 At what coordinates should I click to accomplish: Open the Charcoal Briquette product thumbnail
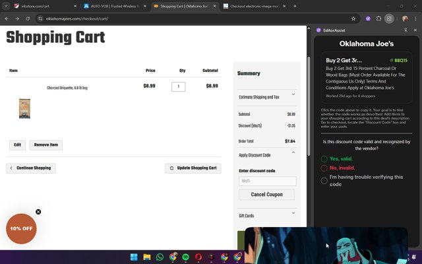(x=24, y=108)
